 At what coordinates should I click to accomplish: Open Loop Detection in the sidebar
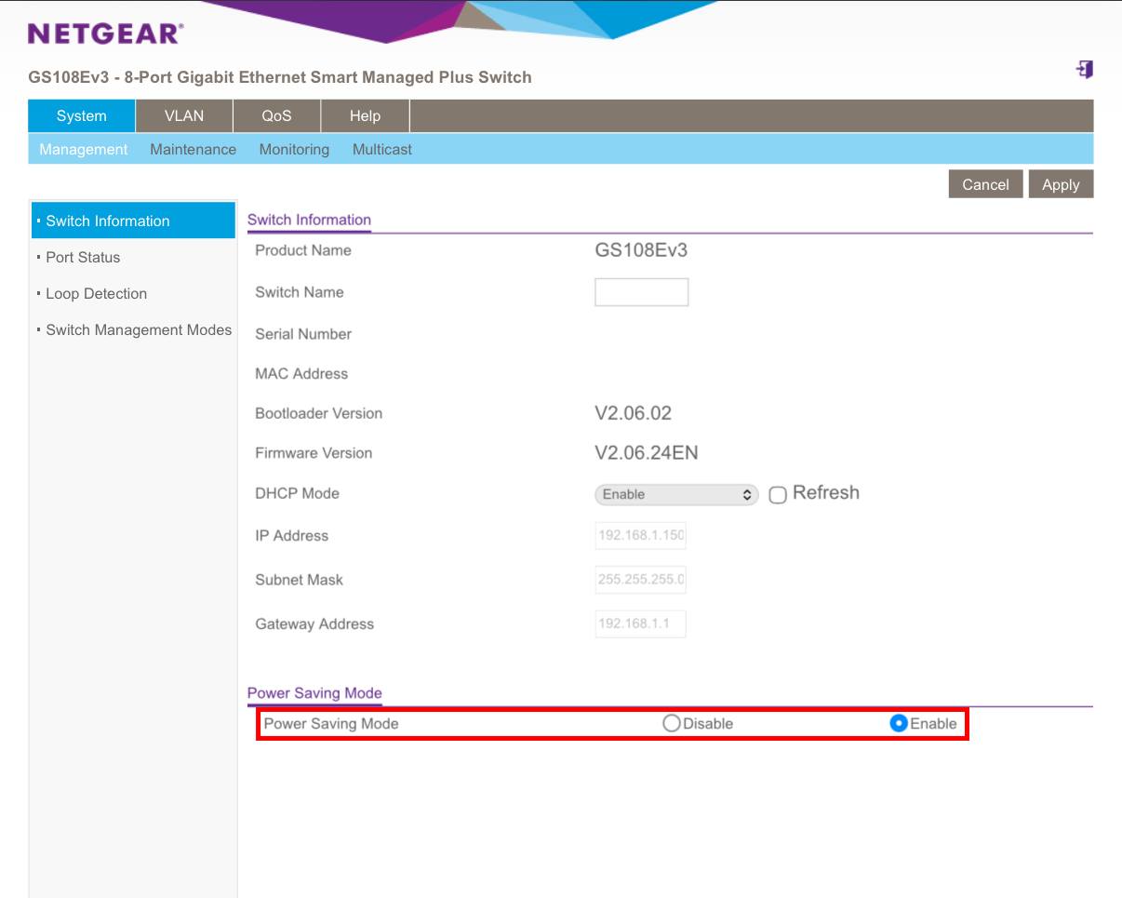(x=96, y=294)
